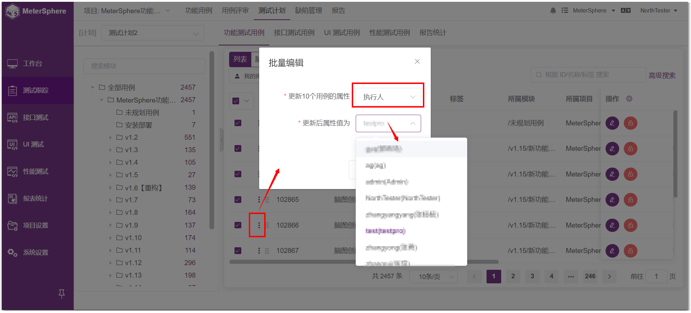Pin the sidebar with the pin icon
691x313 pixels.
(x=61, y=294)
